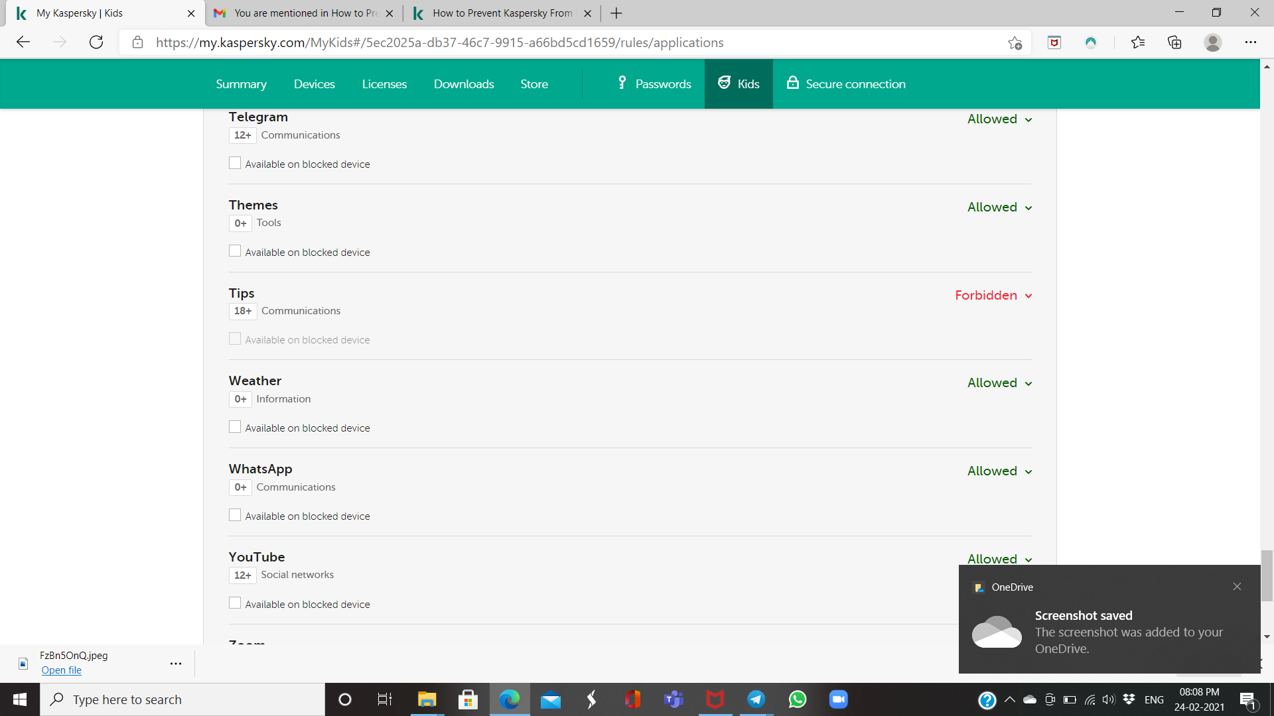Click the Secure connection lock icon
Viewport: 1274px width, 716px height.
click(x=792, y=83)
